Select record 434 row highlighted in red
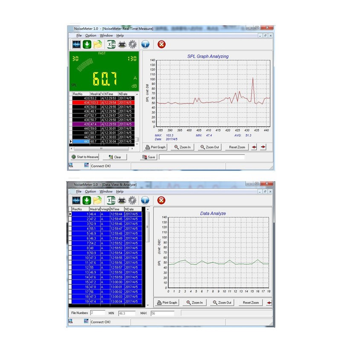 (x=102, y=102)
